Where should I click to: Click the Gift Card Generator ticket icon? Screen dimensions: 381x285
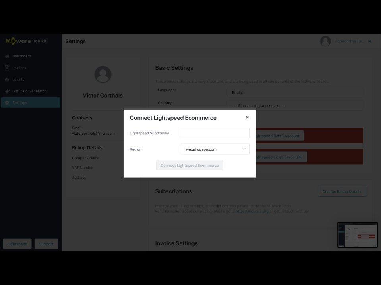pos(7,91)
